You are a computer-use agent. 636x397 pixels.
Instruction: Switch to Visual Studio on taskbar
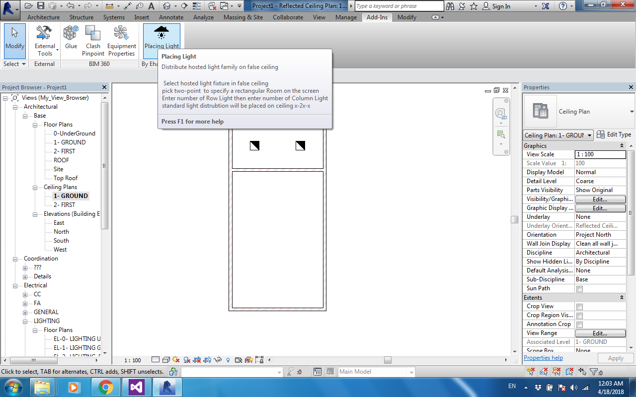[136, 387]
